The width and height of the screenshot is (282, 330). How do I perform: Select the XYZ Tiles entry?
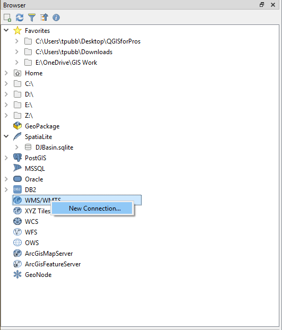[38, 211]
